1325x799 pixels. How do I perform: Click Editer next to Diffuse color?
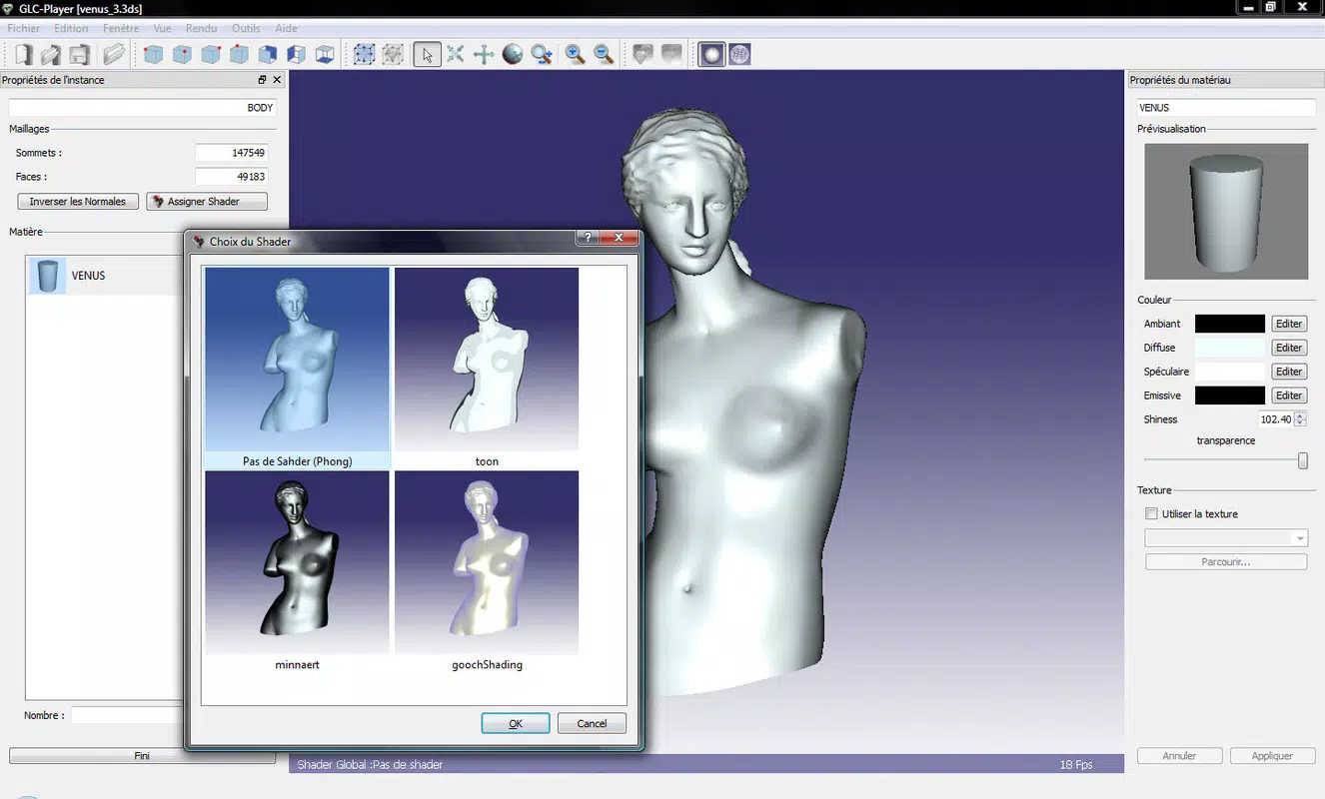pos(1289,348)
